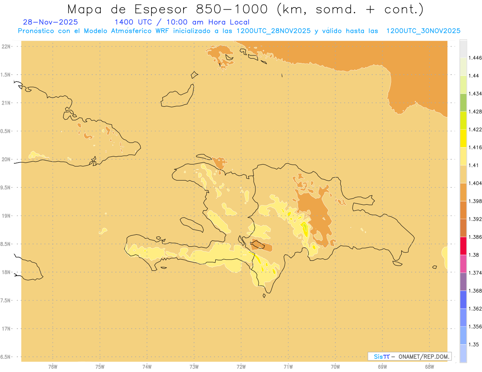Click the pink swatch between 1.374 and 1.38
This screenshot has width=482, height=372.
[x=463, y=264]
